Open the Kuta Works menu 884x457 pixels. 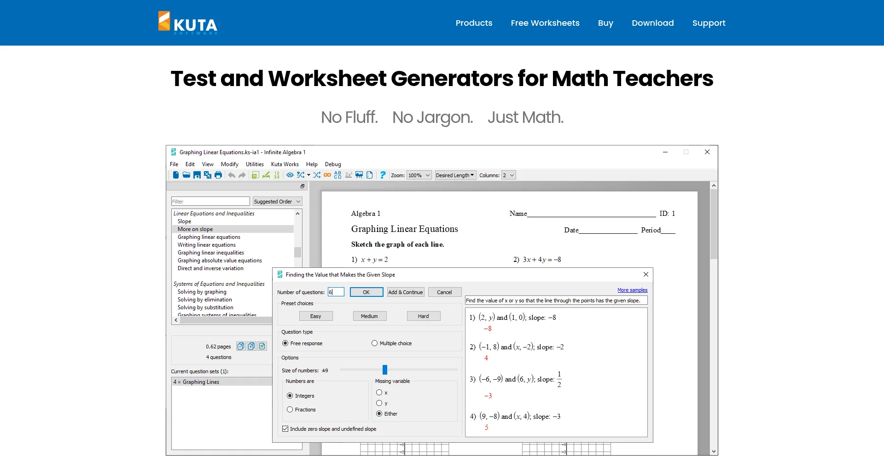click(x=285, y=164)
